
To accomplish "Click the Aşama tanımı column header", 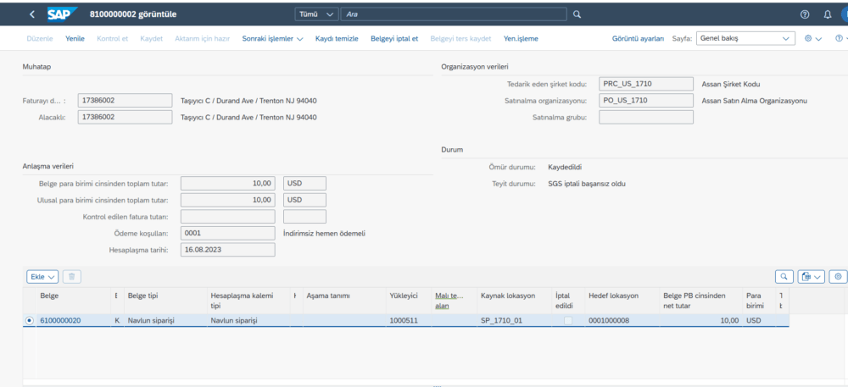I will click(x=344, y=301).
